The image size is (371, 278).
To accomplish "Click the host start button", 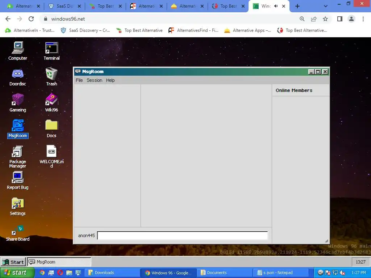I will (x=17, y=273).
